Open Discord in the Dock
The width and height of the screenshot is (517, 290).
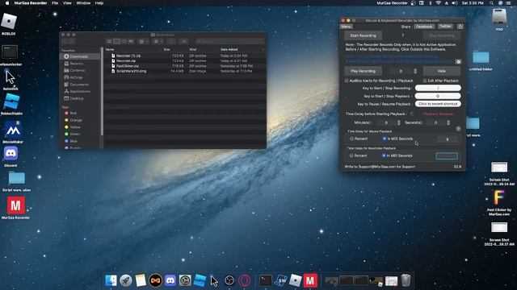click(x=170, y=280)
